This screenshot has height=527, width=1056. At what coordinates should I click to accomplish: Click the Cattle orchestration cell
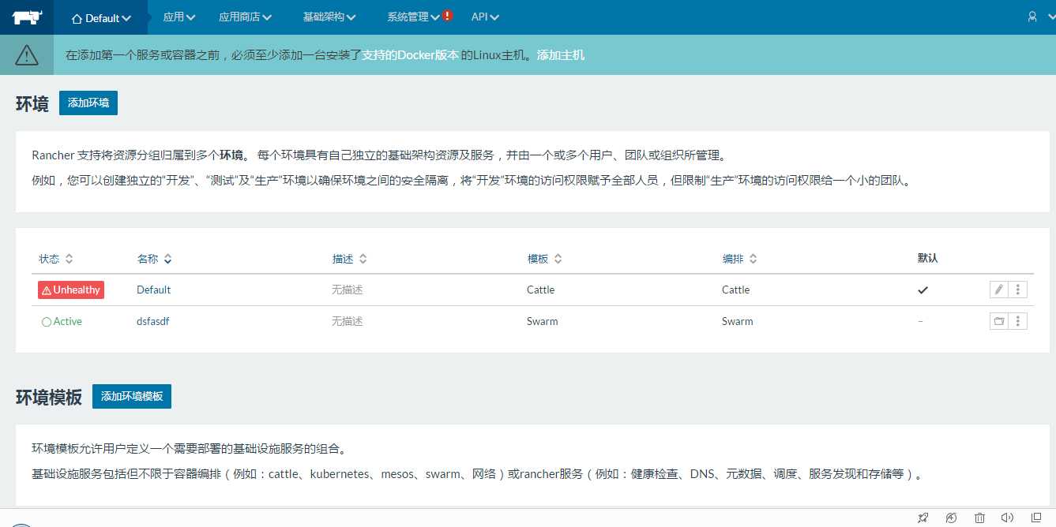(x=735, y=290)
